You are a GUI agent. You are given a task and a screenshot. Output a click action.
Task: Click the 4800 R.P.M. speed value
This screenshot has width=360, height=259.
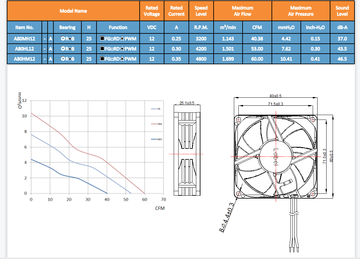(201, 59)
